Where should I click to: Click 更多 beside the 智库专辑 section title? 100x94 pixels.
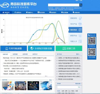[50, 80]
